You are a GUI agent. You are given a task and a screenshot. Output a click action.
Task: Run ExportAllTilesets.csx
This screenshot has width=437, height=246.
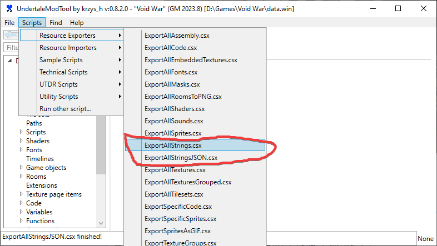(x=195, y=194)
